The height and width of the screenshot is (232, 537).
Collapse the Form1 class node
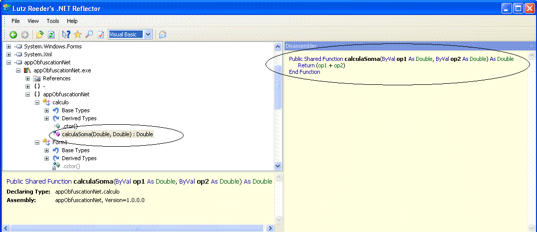37,142
